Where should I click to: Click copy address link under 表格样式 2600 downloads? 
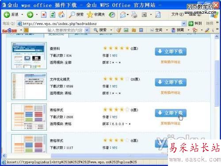point(171,124)
